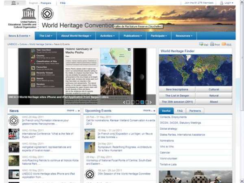Screen dimensions: 244x183
Task: Switch to the Partners tab
Action: click(x=195, y=111)
